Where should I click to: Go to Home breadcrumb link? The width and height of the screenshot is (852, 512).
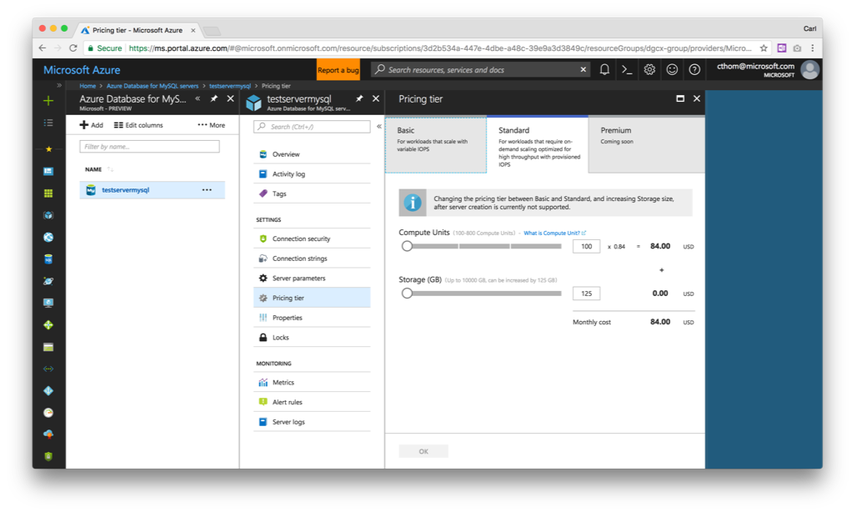click(x=88, y=86)
